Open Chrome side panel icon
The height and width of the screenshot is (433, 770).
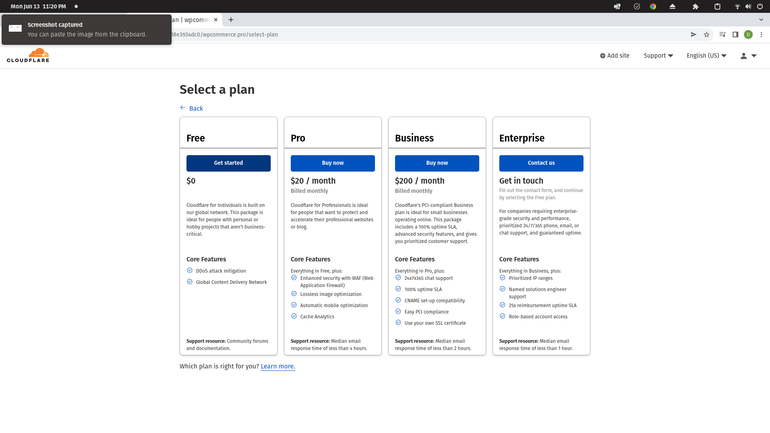pos(735,34)
